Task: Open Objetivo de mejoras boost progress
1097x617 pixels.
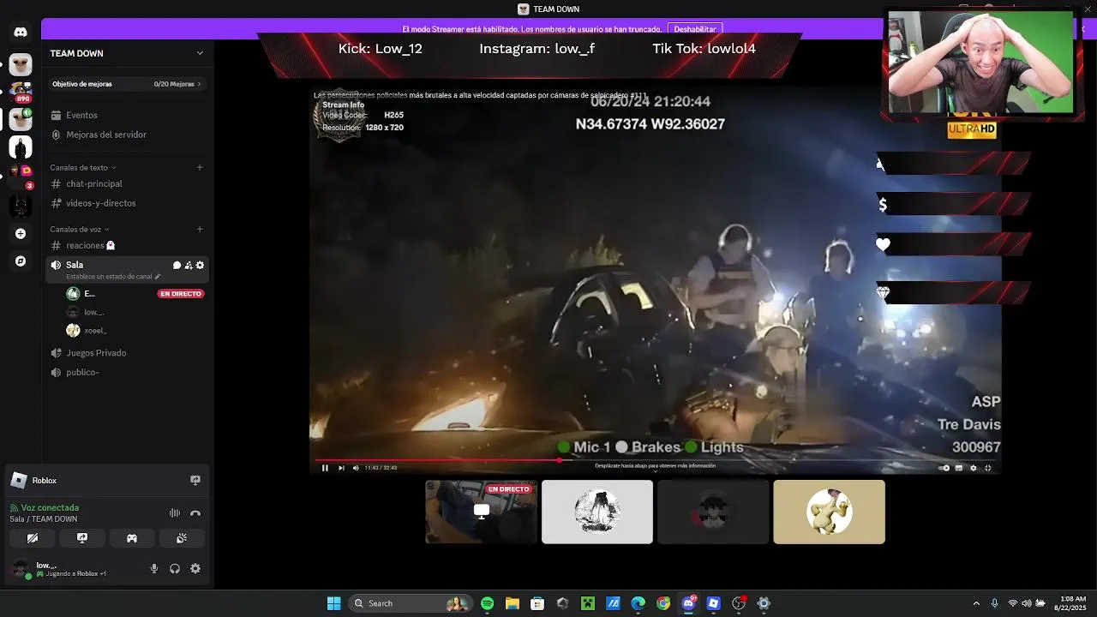Action: pyautogui.click(x=127, y=84)
